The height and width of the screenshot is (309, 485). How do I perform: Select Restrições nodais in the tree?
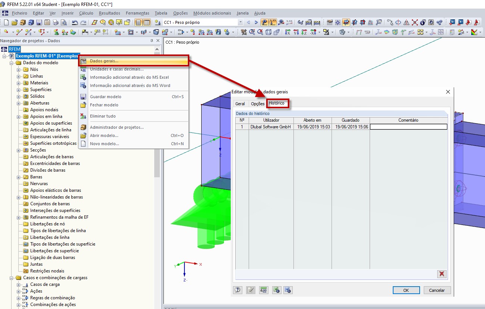click(x=47, y=271)
